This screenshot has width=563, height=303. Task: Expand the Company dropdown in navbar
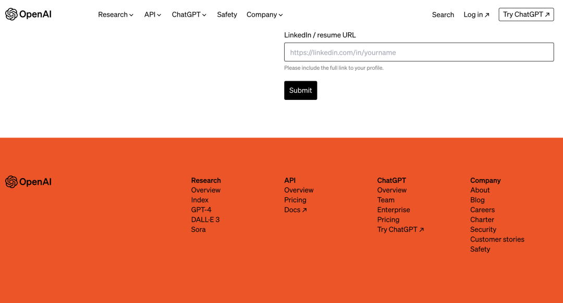coord(265,15)
